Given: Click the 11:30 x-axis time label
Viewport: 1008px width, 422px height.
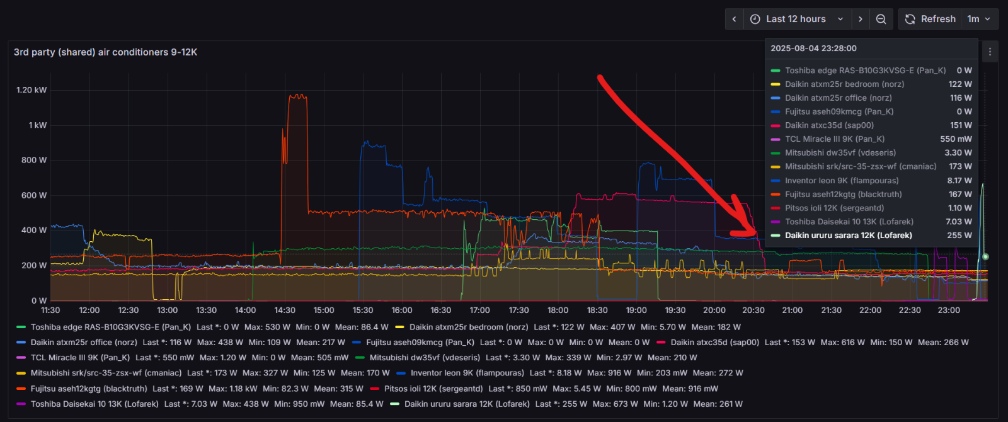Looking at the screenshot, I should point(50,310).
